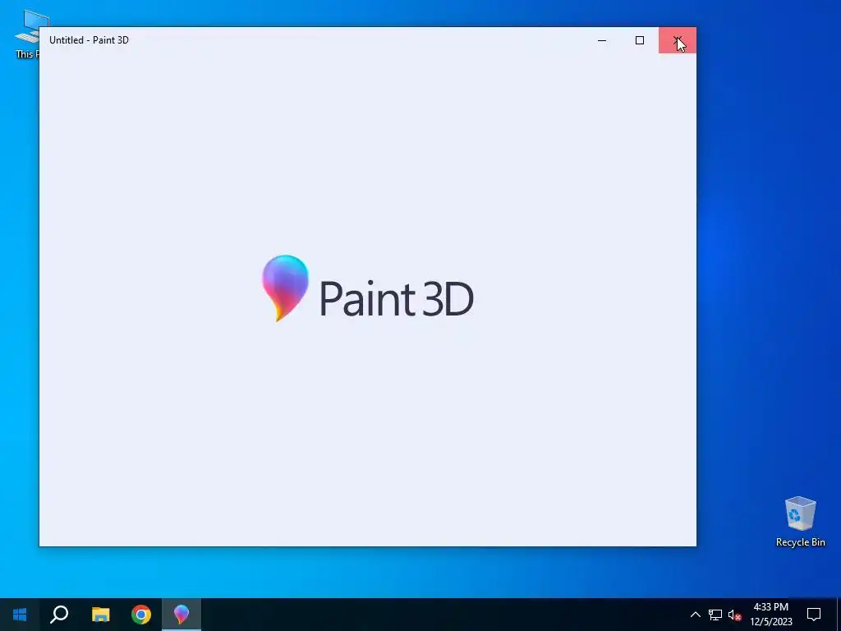Select the This PC desktop icon
The height and width of the screenshot is (631, 841).
[27, 35]
